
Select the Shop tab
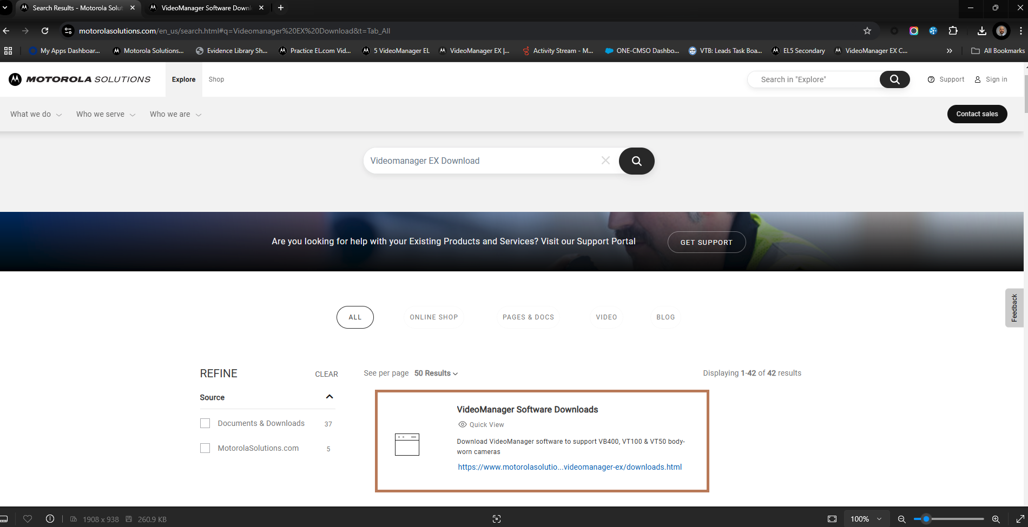[216, 79]
